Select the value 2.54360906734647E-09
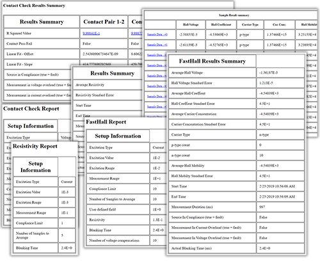The width and height of the screenshot is (320, 261). click(x=100, y=54)
